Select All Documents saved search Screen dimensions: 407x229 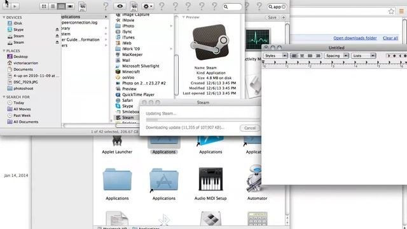(x=25, y=121)
